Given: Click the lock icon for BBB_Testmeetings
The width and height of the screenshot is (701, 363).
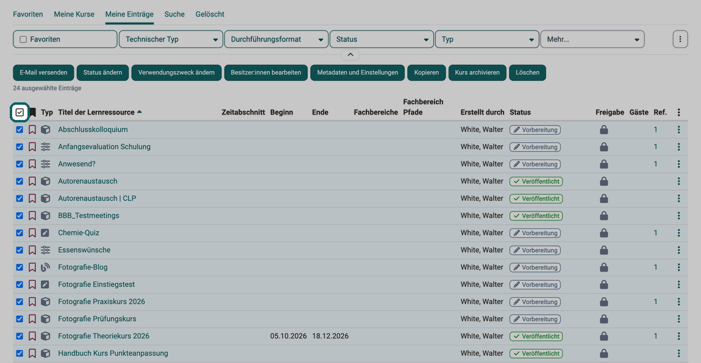Looking at the screenshot, I should pos(604,216).
